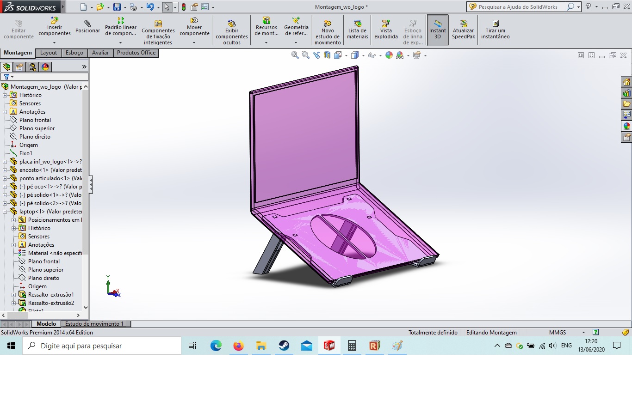Image resolution: width=632 pixels, height=419 pixels.
Task: Click the Vista explodida tool
Action: tap(386, 30)
